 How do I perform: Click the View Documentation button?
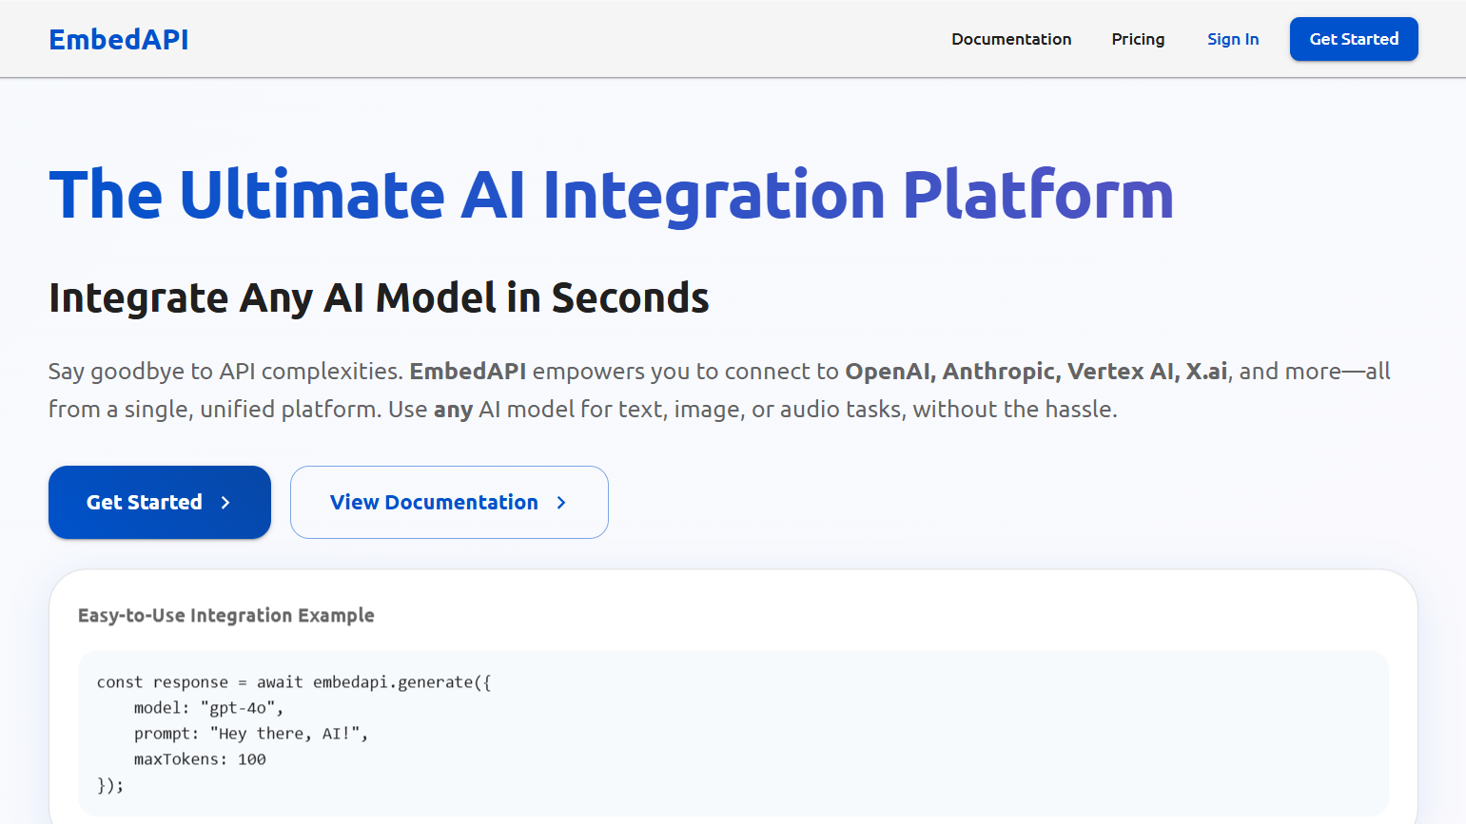449,502
